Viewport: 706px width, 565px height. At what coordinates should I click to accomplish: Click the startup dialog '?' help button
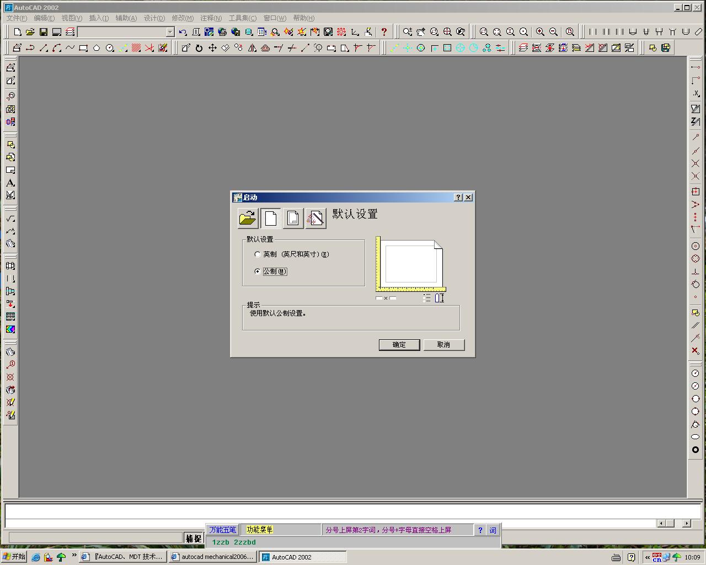(x=458, y=197)
